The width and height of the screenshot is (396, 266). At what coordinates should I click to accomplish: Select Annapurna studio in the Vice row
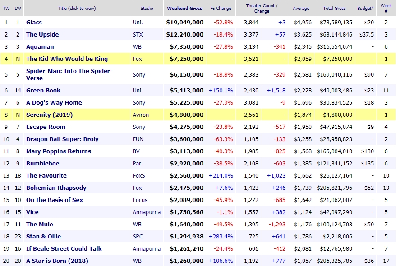coord(147,212)
